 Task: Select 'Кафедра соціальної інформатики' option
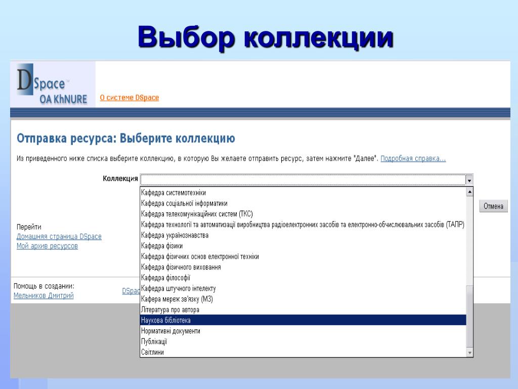[x=303, y=203]
